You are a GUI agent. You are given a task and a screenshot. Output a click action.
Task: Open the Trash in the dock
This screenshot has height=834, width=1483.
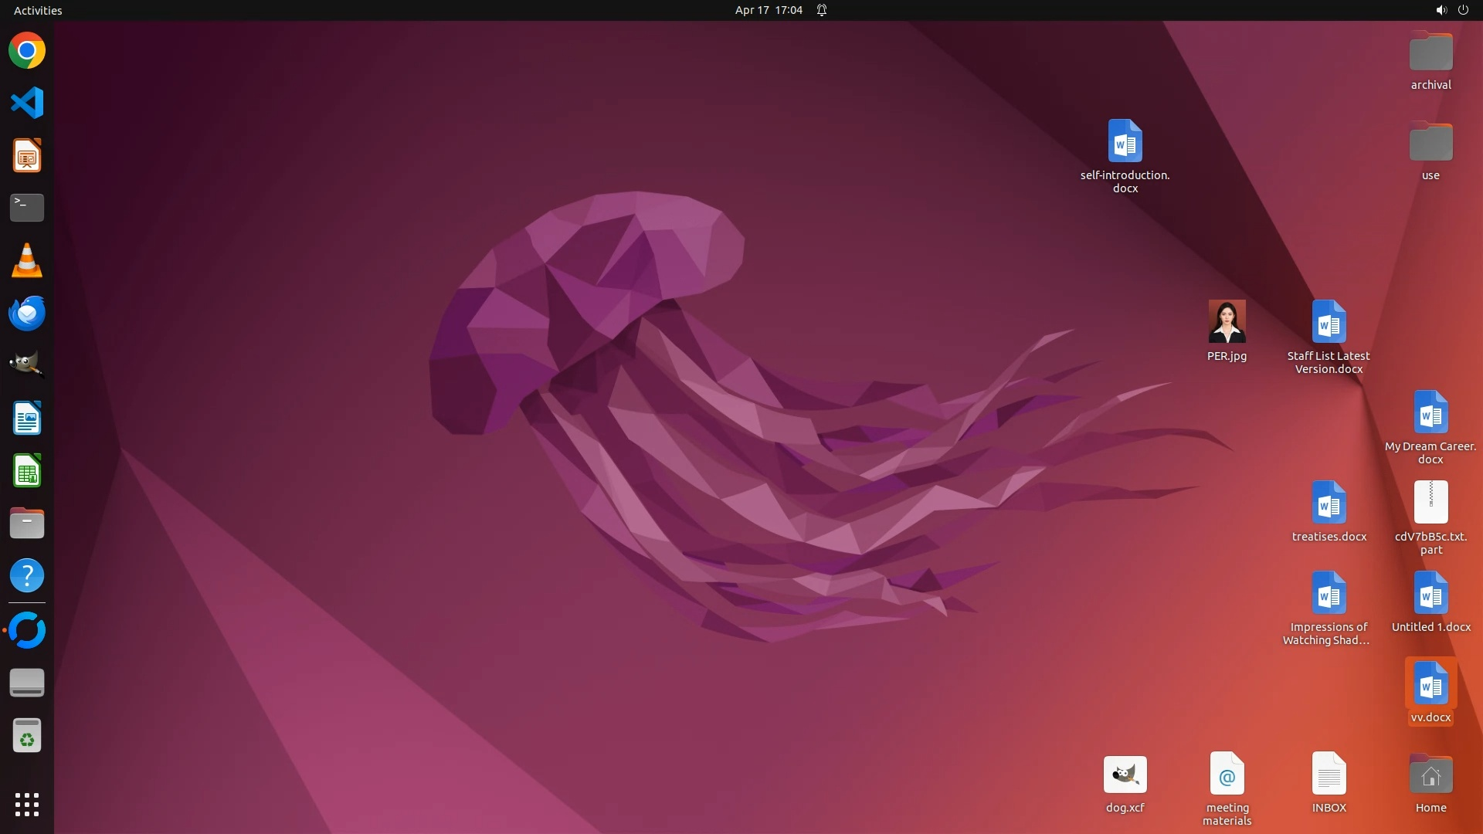pyautogui.click(x=27, y=736)
